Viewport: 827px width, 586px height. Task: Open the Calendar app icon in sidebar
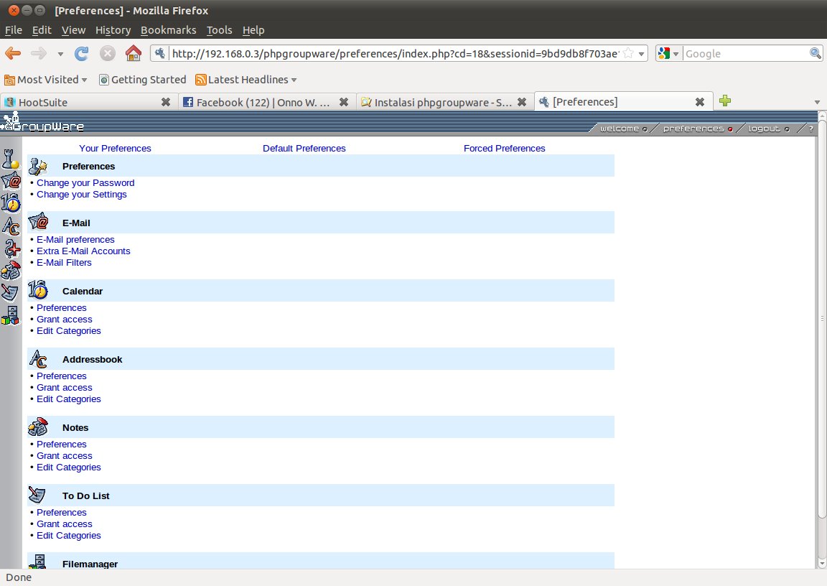(11, 203)
